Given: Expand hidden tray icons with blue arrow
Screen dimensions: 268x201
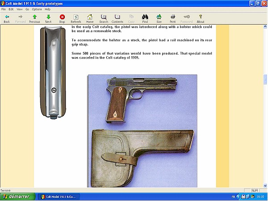Looking at the screenshot, I should click(239, 197).
